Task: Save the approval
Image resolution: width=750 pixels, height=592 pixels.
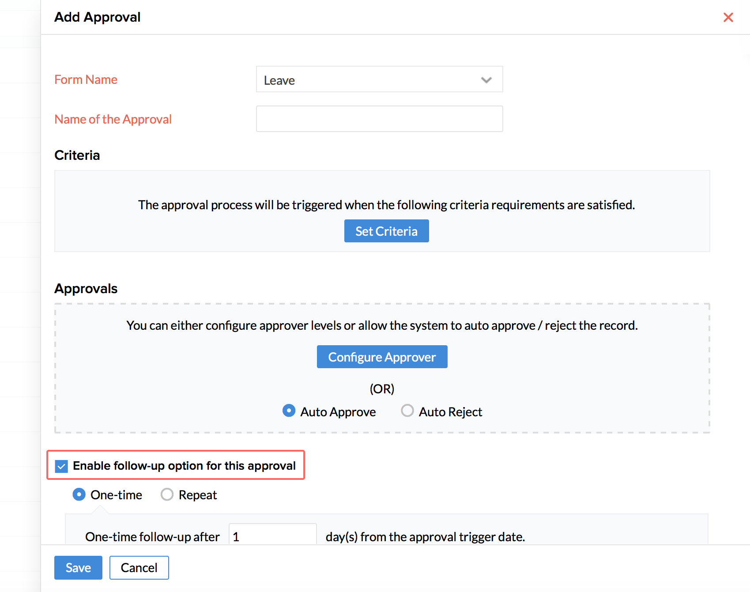Action: [x=78, y=567]
